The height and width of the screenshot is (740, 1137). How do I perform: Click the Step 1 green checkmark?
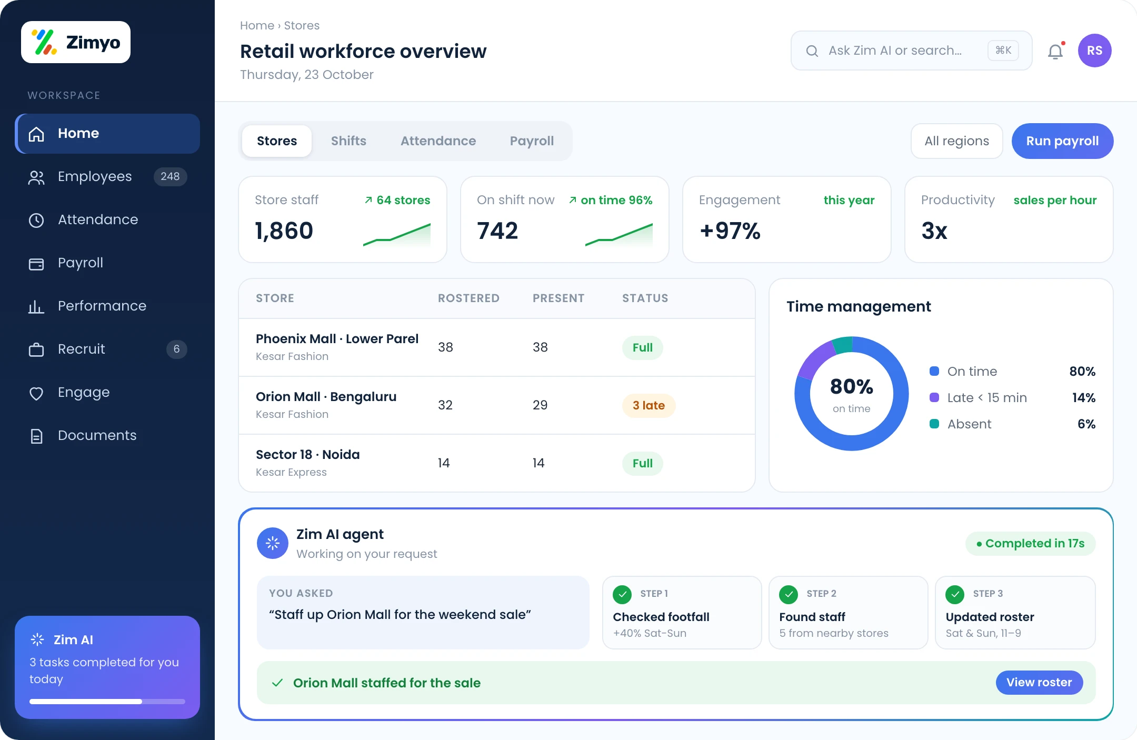(622, 594)
